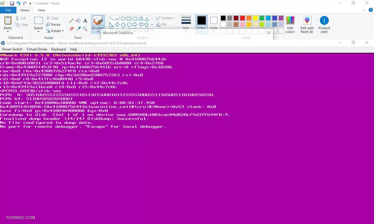This screenshot has height=224, width=374.
Task: Open the Virtual Drives menu in iLO console
Action: point(37,49)
